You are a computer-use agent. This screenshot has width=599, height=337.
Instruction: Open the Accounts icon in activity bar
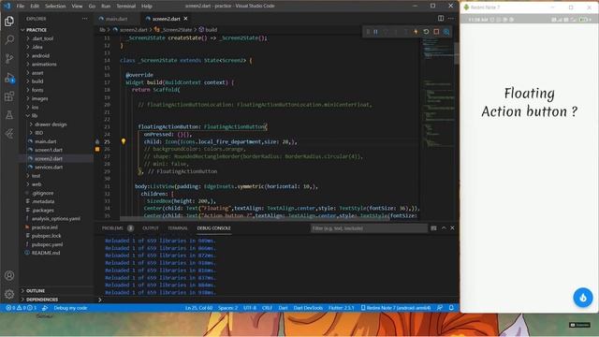(x=9, y=275)
